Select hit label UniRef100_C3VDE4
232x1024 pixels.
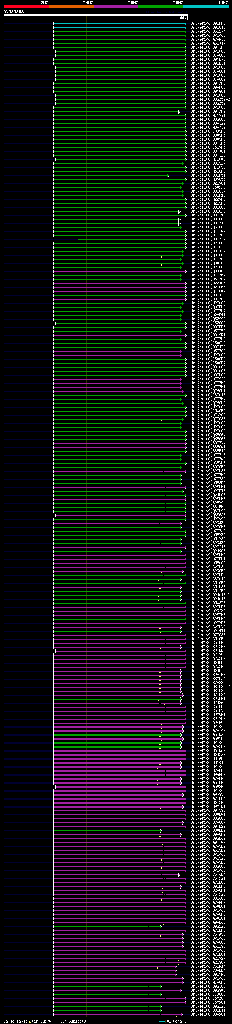(x=208, y=970)
